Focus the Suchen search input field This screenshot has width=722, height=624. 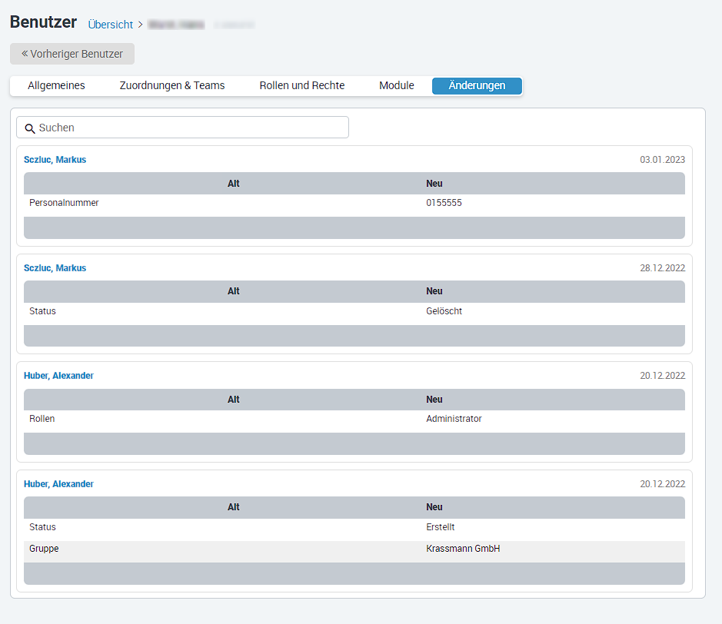coord(192,128)
